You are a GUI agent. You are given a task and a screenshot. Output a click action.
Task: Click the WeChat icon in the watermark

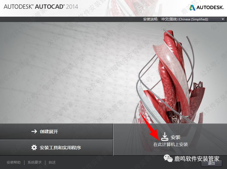tap(170, 159)
